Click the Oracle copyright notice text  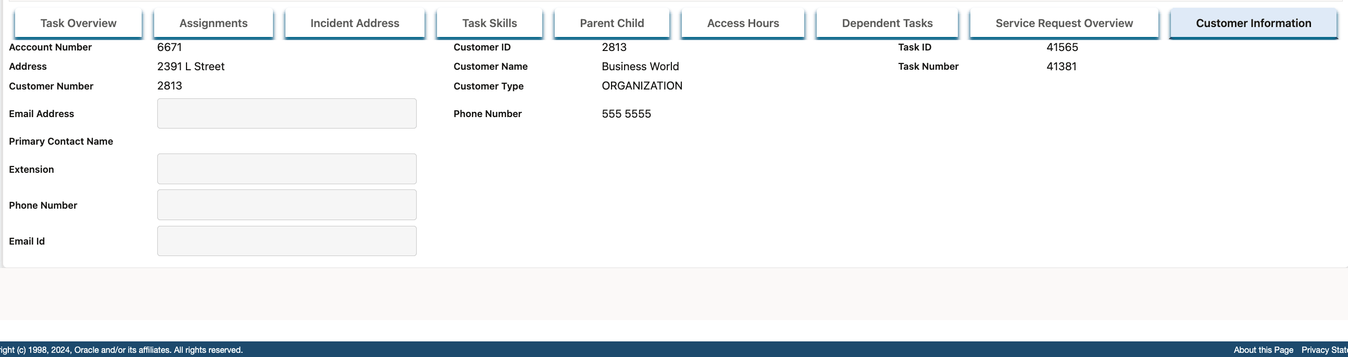pyautogui.click(x=121, y=350)
